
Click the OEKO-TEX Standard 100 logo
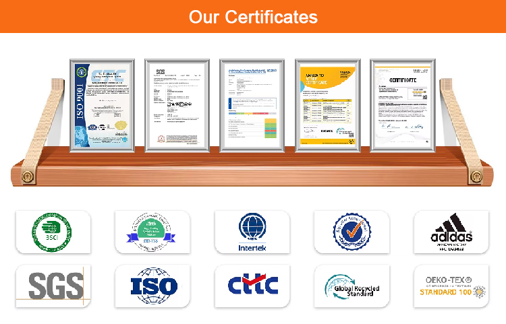coord(451,286)
